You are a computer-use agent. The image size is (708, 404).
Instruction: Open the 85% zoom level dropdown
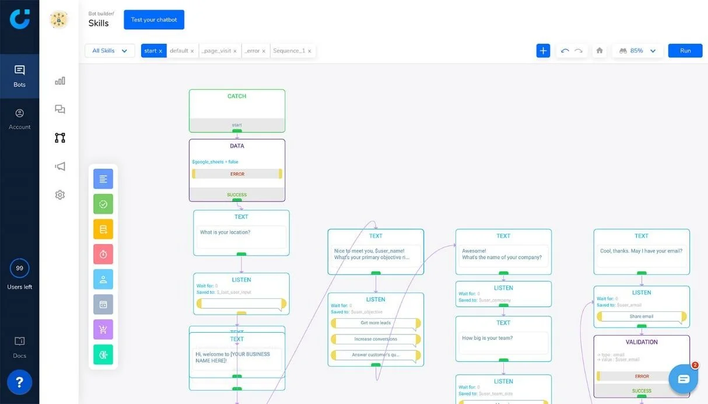[x=637, y=51]
